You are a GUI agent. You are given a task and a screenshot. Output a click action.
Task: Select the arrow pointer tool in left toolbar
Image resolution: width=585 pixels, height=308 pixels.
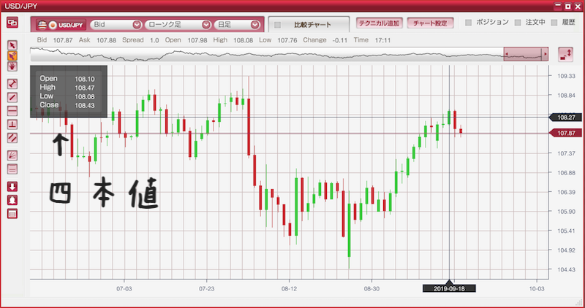12,45
